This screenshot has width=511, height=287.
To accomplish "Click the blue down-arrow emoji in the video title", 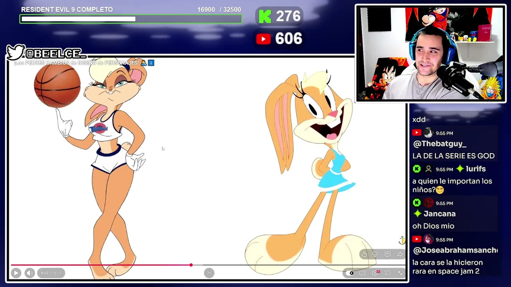I will pyautogui.click(x=151, y=63).
